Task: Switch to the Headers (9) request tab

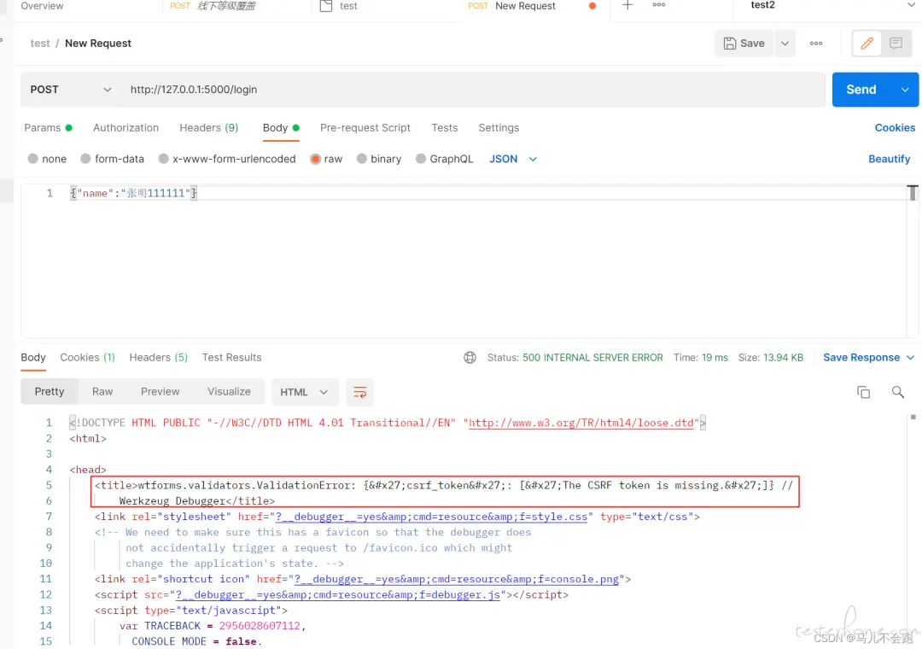Action: coord(208,128)
